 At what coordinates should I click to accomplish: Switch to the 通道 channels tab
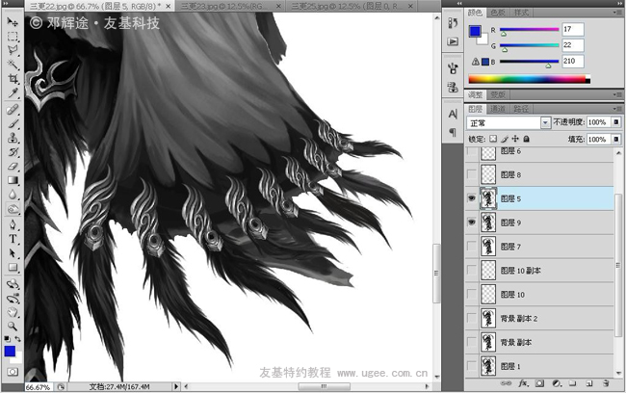[500, 109]
